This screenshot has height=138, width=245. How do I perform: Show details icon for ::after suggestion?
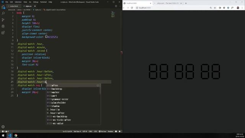[98, 85]
